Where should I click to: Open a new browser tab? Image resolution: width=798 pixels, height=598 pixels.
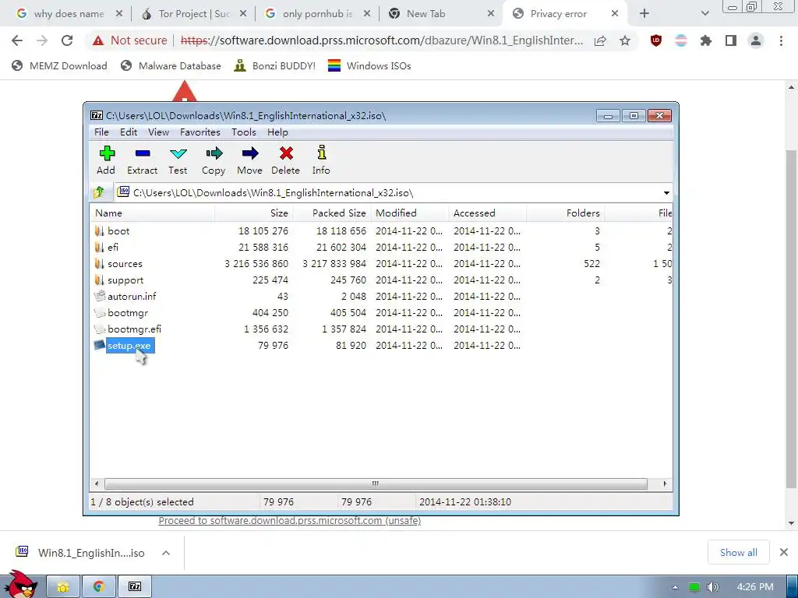(644, 14)
